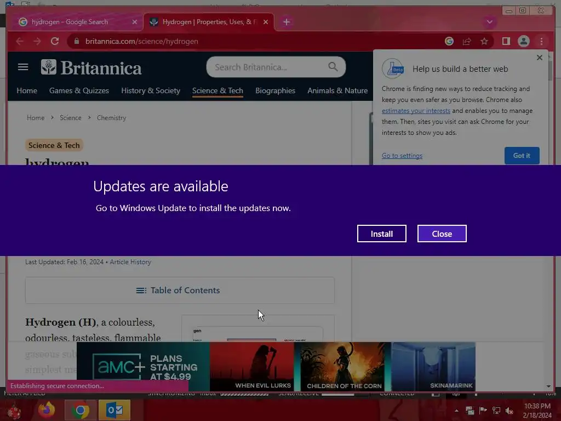Click Install in the Windows Update banner
The image size is (561, 421).
click(x=381, y=234)
